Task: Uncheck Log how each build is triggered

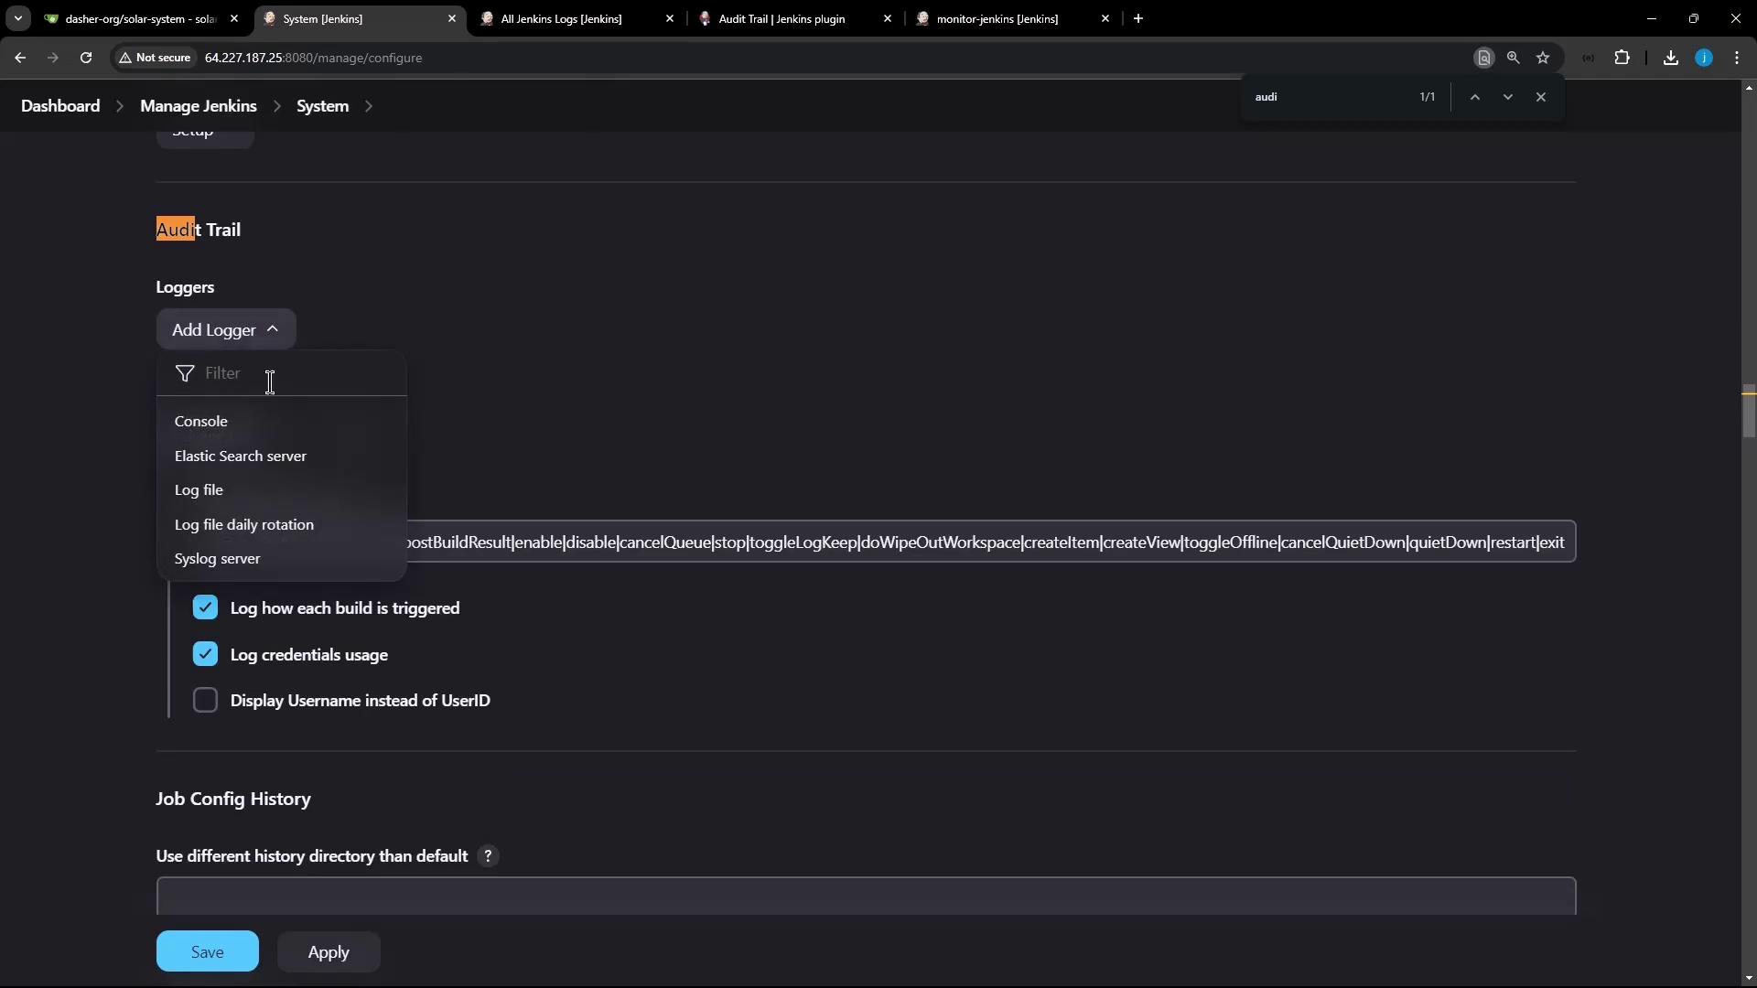Action: click(x=205, y=608)
